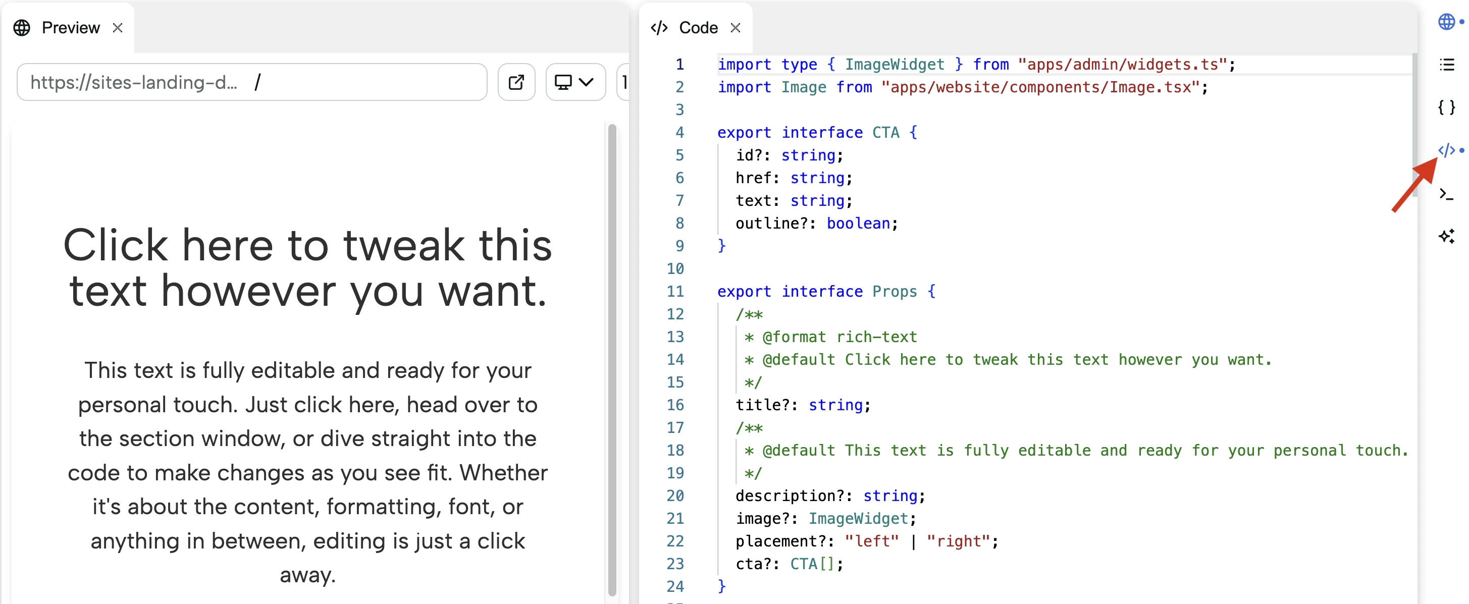Click the curly braces JSON icon
This screenshot has height=604, width=1469.
click(x=1446, y=107)
